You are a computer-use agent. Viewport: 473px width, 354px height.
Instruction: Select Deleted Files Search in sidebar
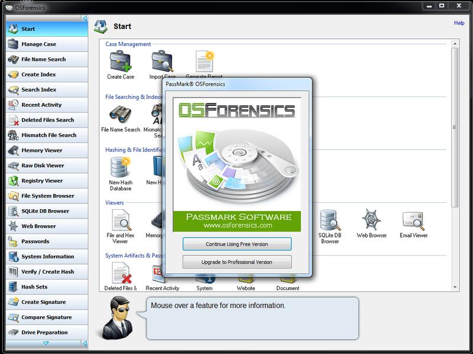click(47, 120)
